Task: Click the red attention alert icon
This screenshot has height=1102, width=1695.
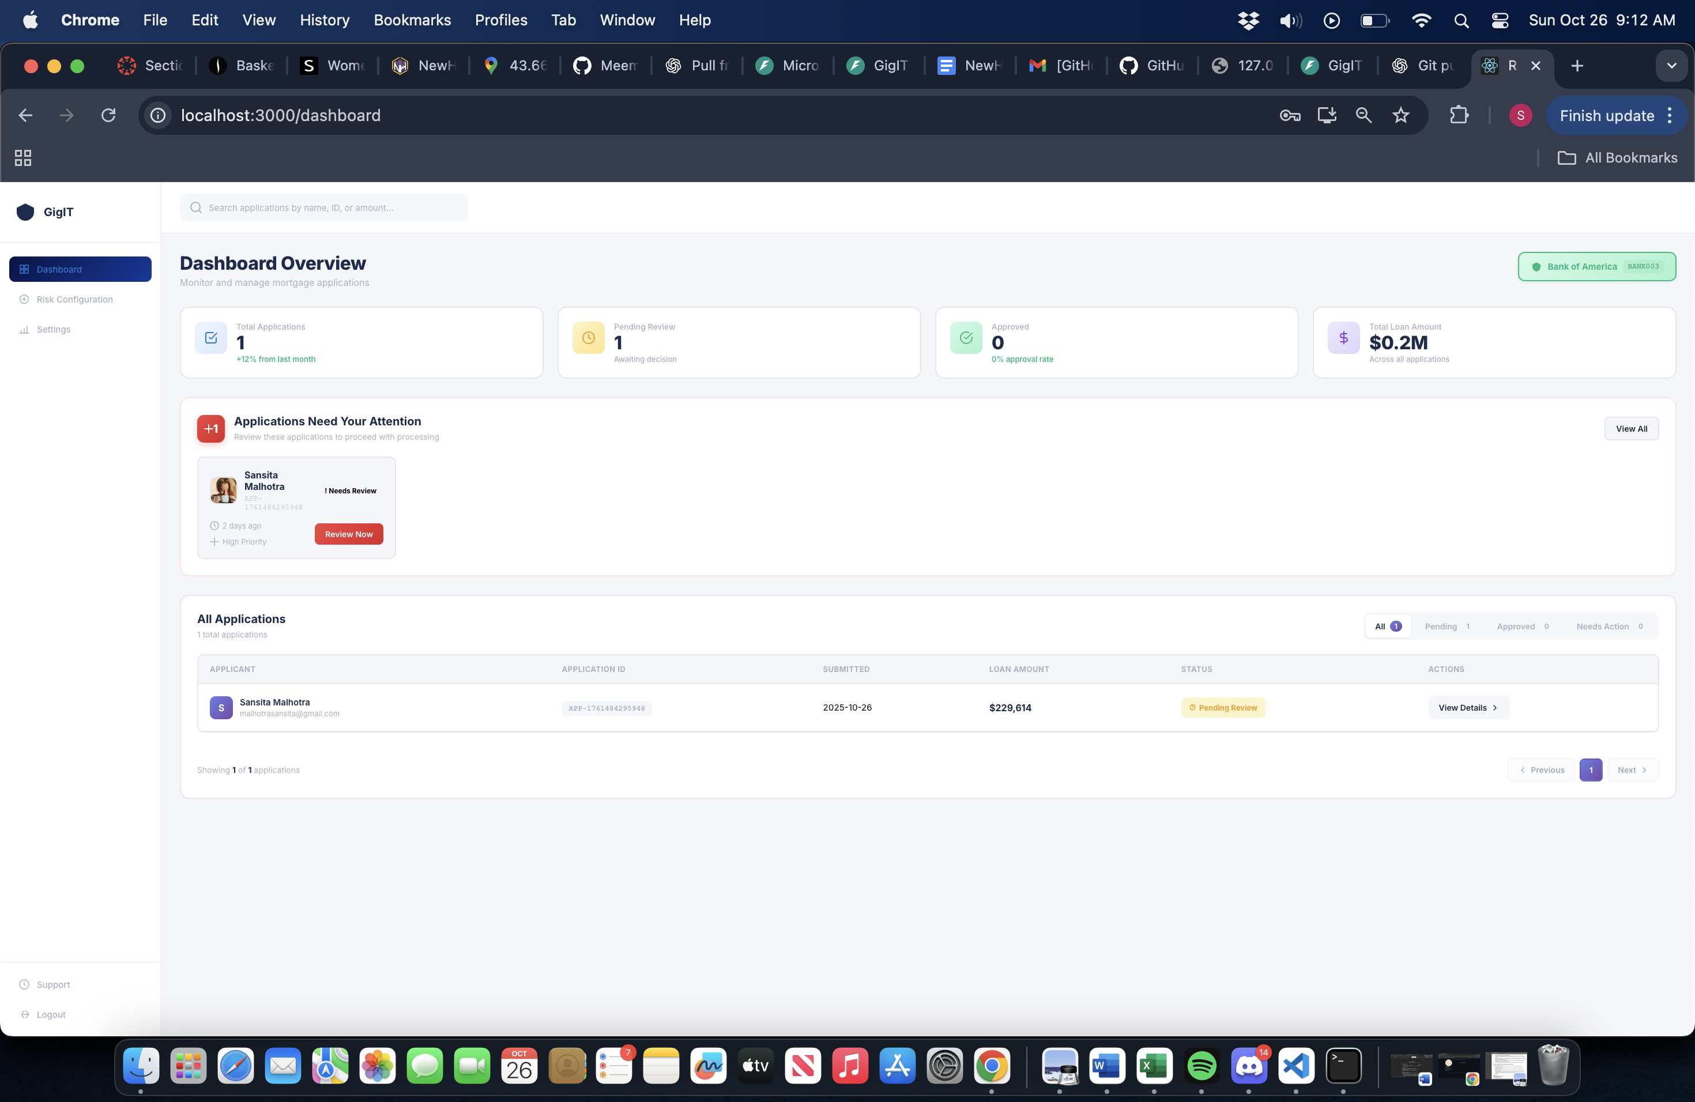Action: pos(211,429)
